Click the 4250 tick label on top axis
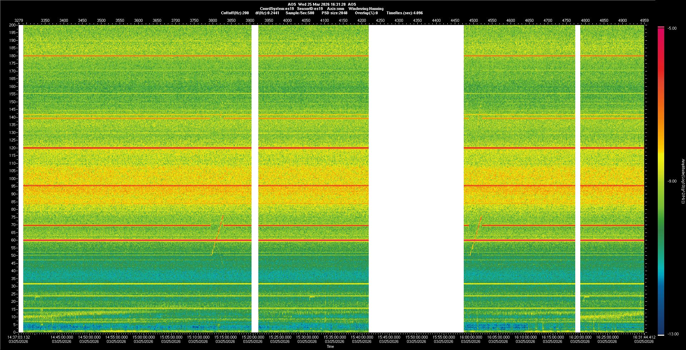Viewport: 686px width, 350px height. pos(380,20)
